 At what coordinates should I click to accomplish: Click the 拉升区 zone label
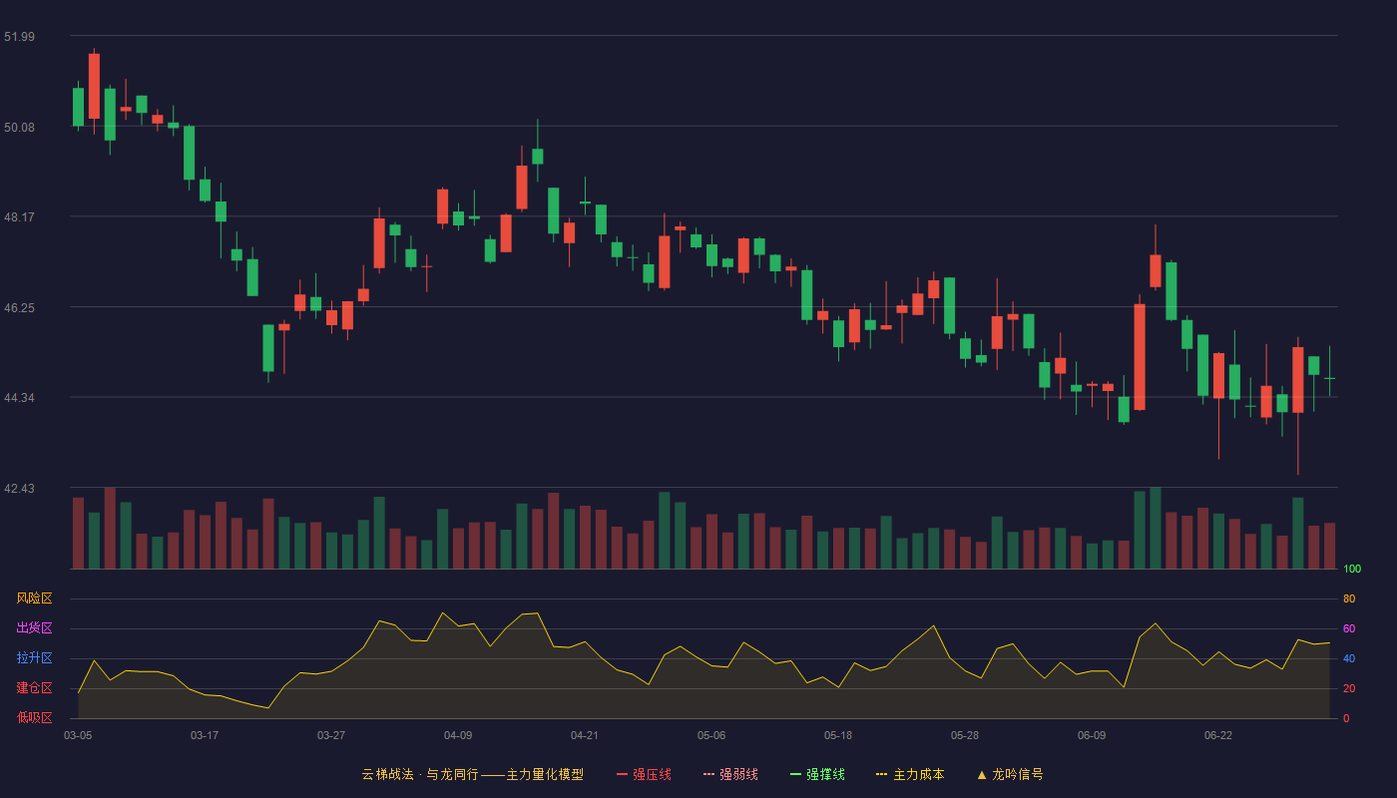click(x=34, y=658)
